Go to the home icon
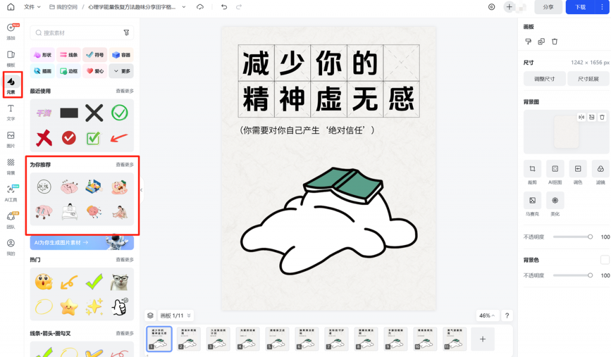The image size is (611, 357). 11,7
